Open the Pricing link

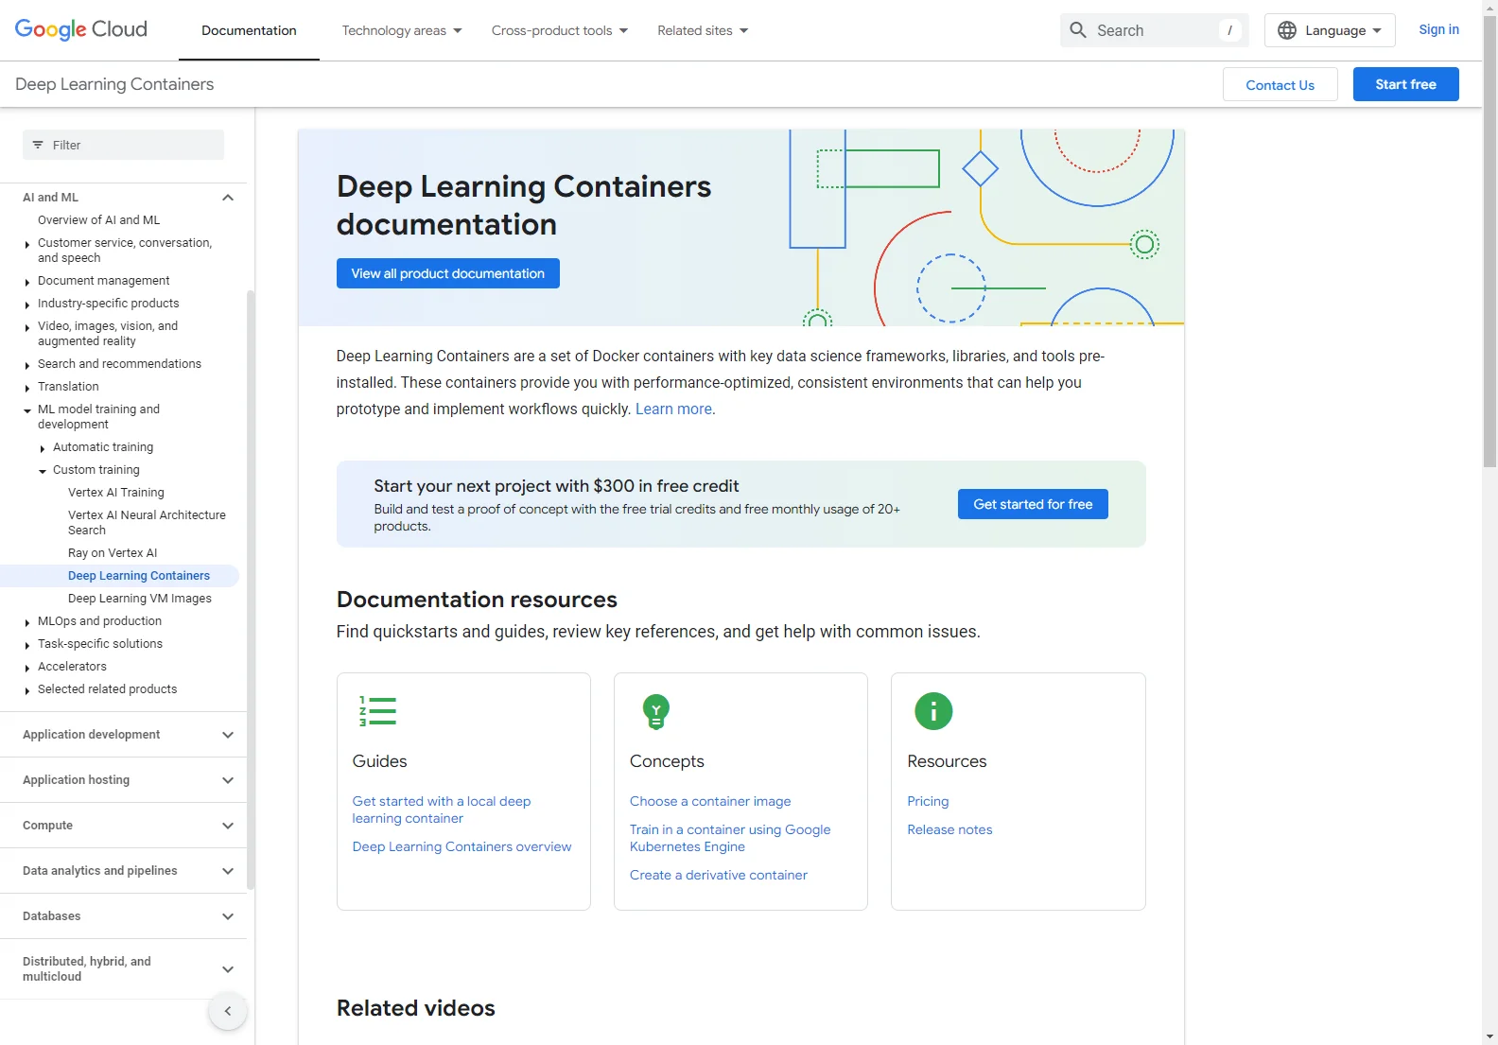928,801
